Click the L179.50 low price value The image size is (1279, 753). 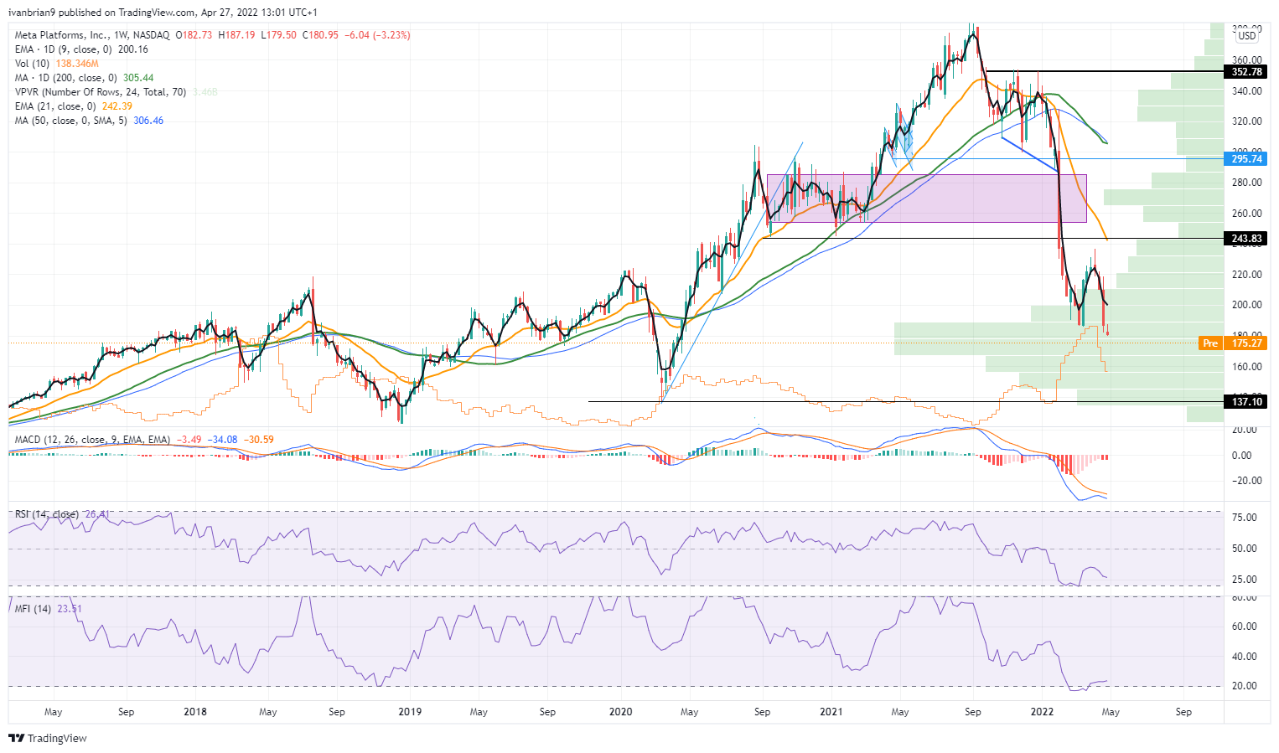(x=279, y=35)
